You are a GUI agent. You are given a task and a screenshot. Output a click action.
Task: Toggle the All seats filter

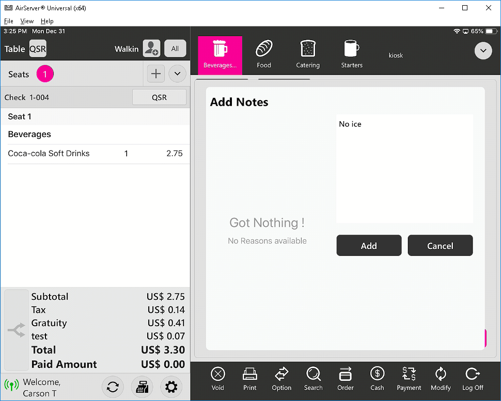click(x=175, y=48)
